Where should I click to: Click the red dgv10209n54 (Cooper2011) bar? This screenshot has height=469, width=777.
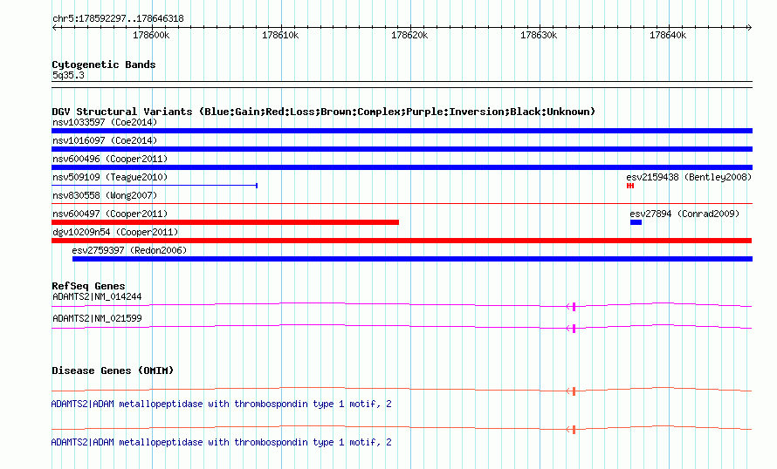click(x=402, y=241)
